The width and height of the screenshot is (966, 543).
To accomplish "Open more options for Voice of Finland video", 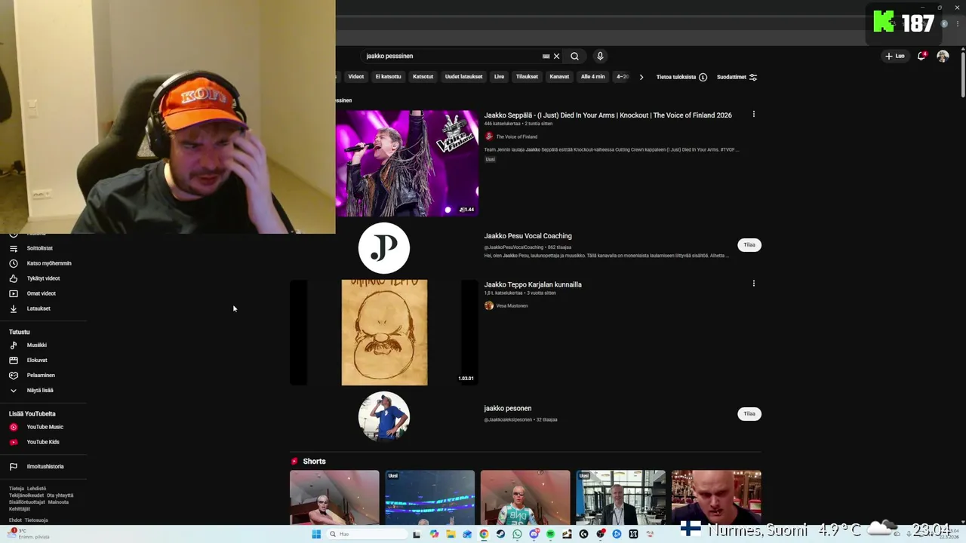I will pos(753,115).
